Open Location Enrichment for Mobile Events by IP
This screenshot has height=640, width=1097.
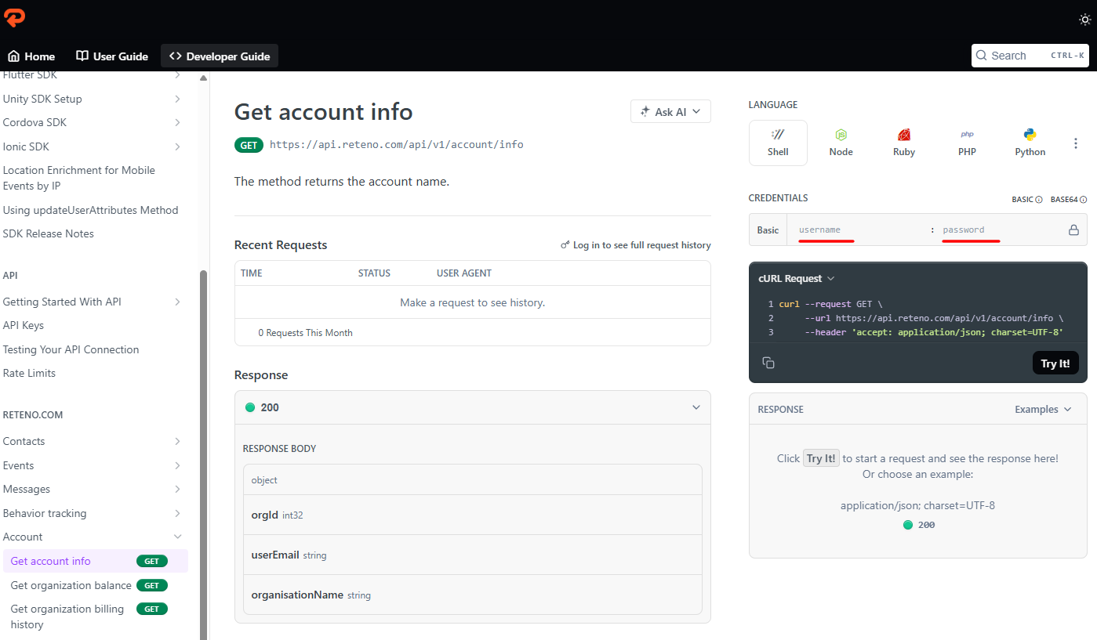click(x=79, y=178)
